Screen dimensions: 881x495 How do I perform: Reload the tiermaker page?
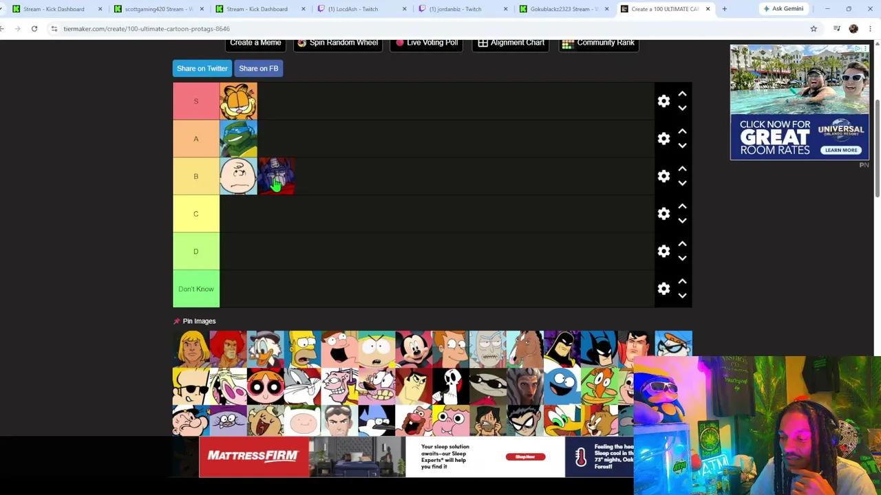click(34, 29)
